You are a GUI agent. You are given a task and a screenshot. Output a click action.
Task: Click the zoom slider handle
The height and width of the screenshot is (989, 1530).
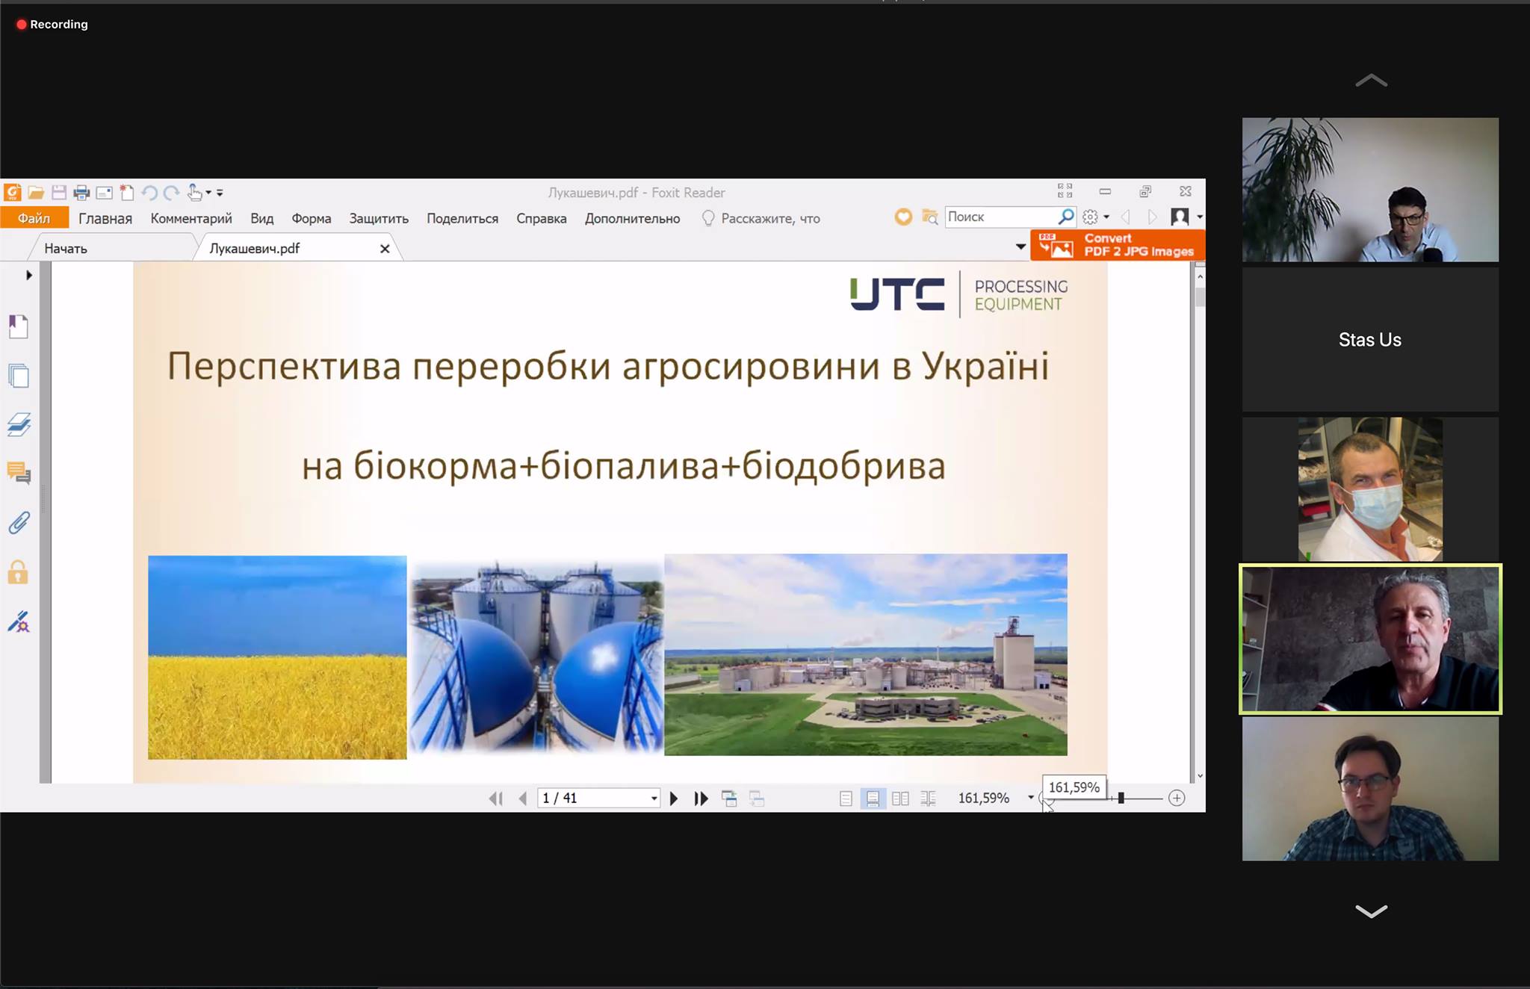click(1121, 798)
